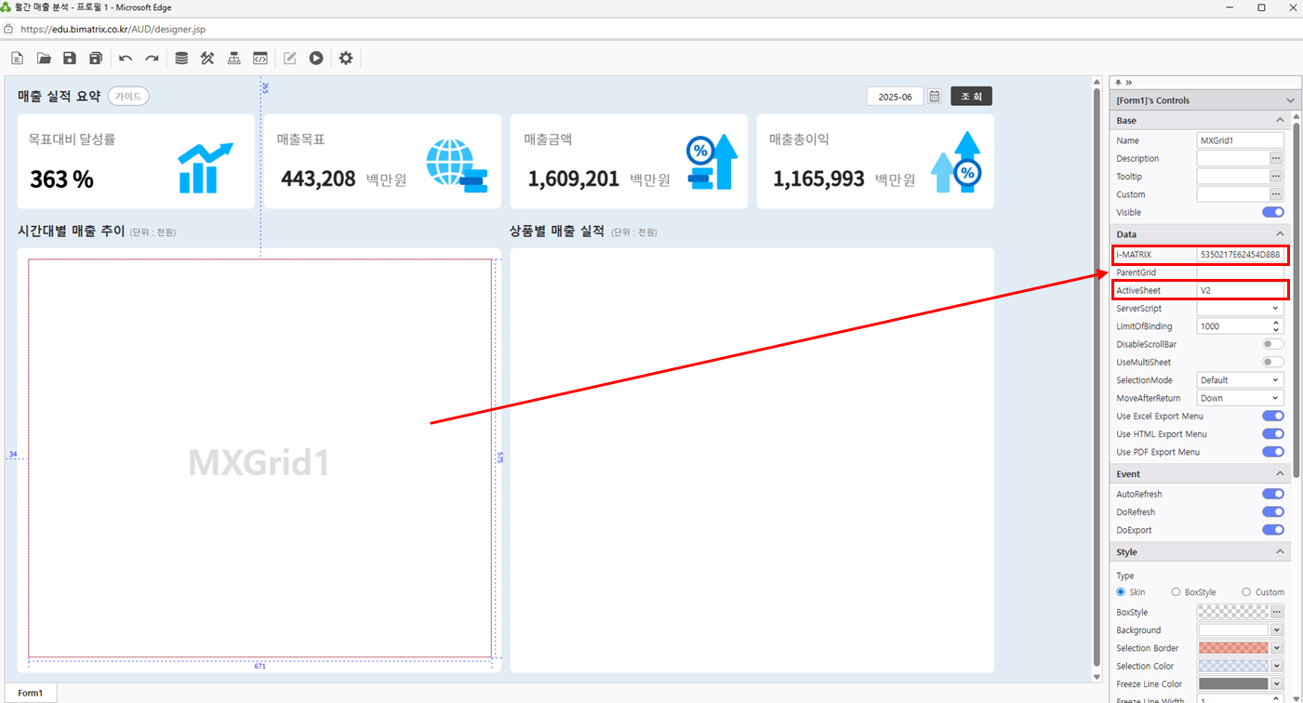This screenshot has width=1303, height=703.
Task: View site information lock icon in address bar
Action: click(x=8, y=29)
